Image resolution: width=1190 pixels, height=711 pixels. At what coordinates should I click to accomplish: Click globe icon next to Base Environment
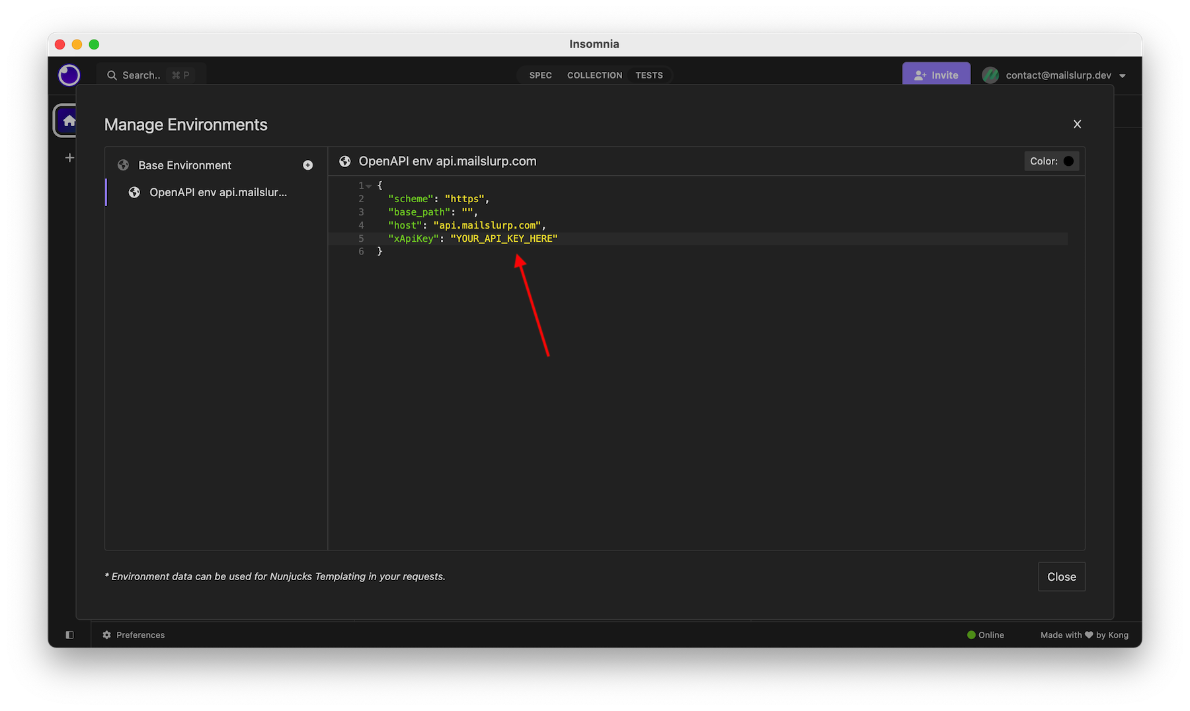point(123,165)
